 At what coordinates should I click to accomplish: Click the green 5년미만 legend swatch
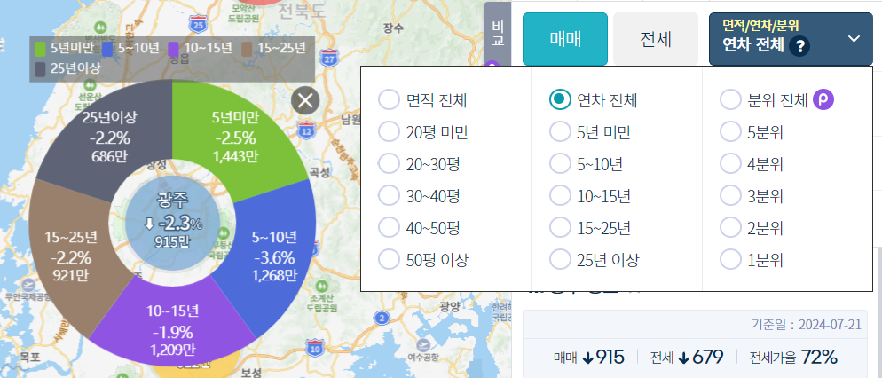click(x=40, y=49)
